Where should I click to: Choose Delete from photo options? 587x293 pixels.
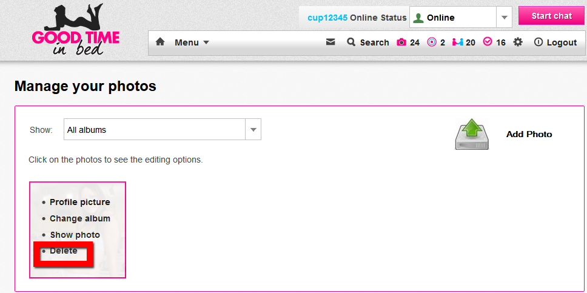pyautogui.click(x=64, y=251)
